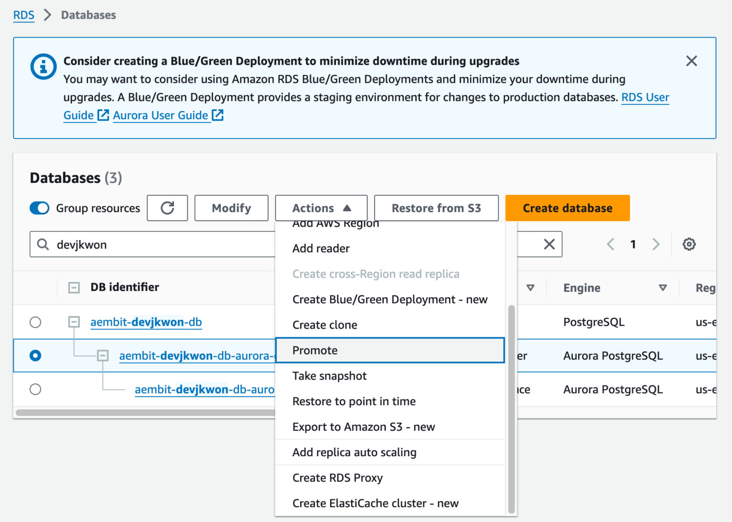Screen dimensions: 732x522
Task: Collapse the aembit-devjkwon-db tree item
Action: 73,322
